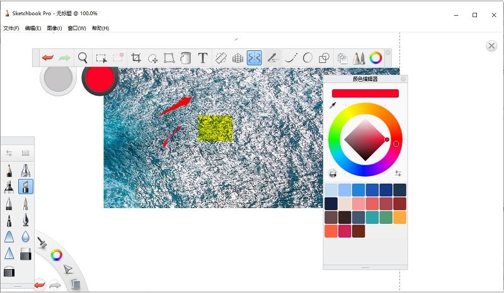Open color wheel in the lagoon
The width and height of the screenshot is (504, 293).
(56, 255)
